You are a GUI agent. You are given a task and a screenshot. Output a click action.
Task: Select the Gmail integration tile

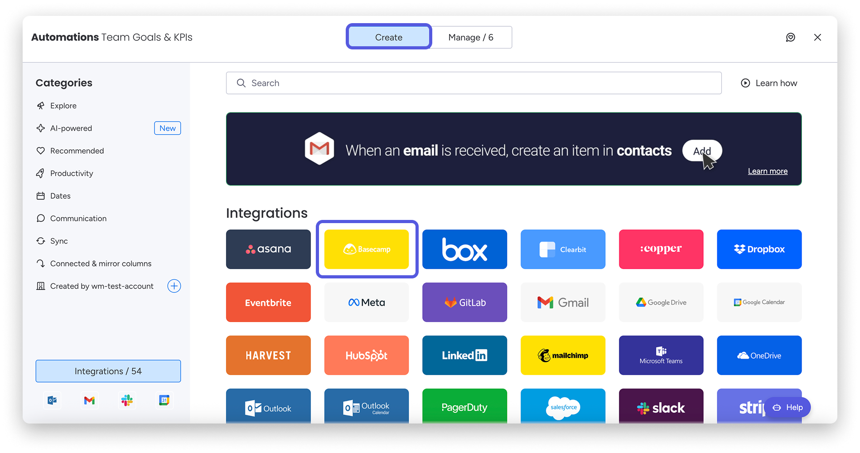coord(563,302)
